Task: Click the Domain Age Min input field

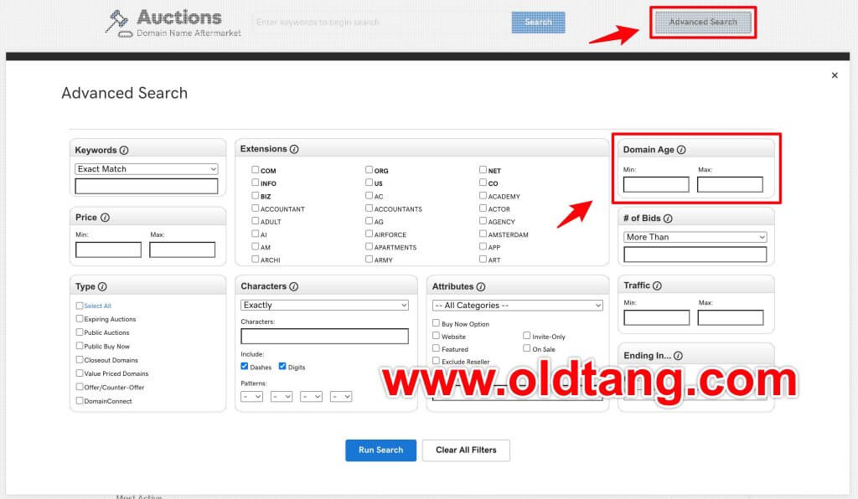Action: pos(656,185)
